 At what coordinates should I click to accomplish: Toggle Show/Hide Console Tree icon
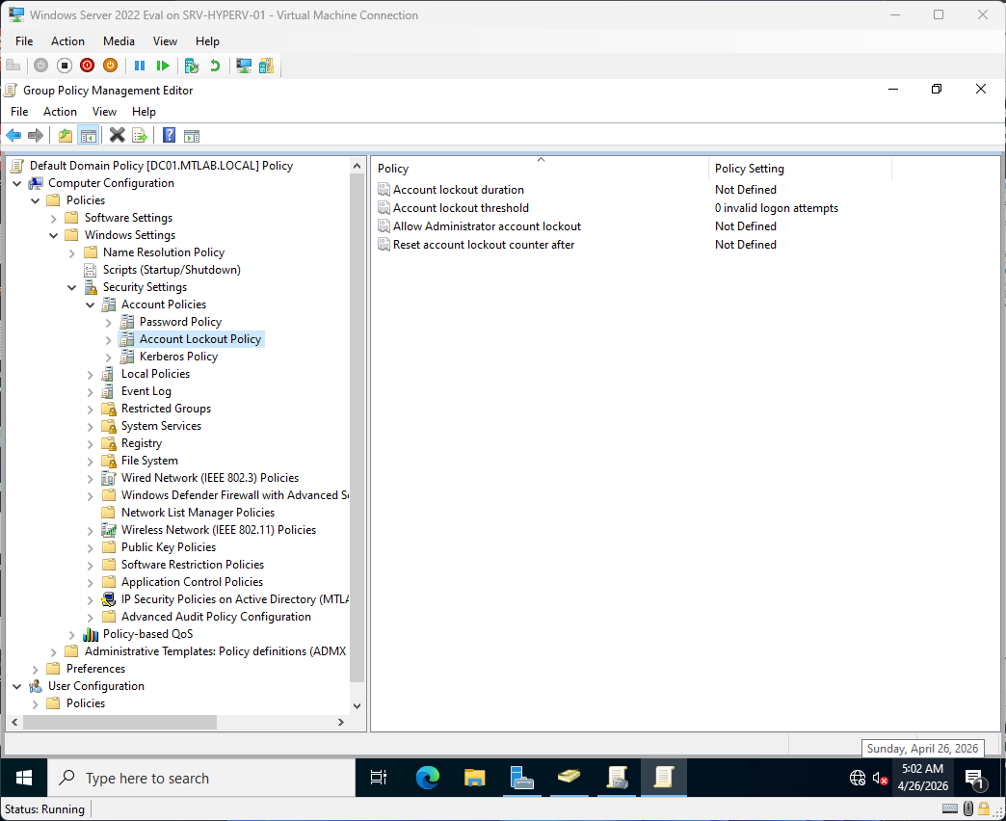pyautogui.click(x=88, y=135)
